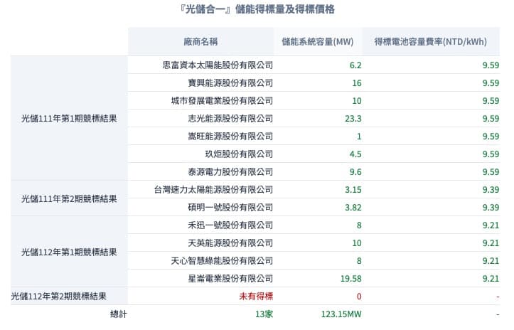Select company 泰源電力股份有限公司
The width and height of the screenshot is (514, 330).
coord(230,171)
